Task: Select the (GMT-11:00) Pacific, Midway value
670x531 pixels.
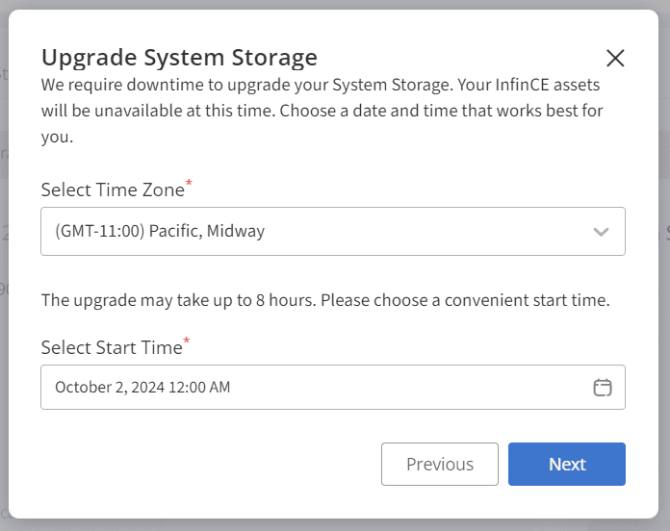Action: (x=160, y=231)
